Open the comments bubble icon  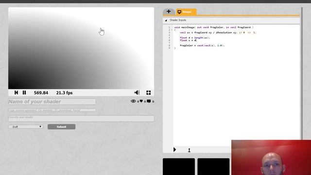(149, 101)
